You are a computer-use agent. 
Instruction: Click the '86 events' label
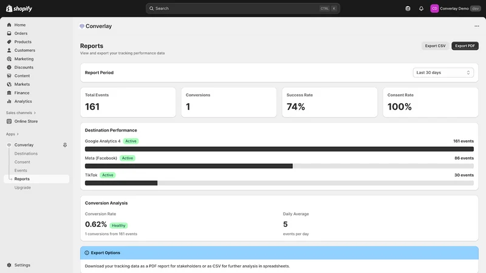[464, 158]
